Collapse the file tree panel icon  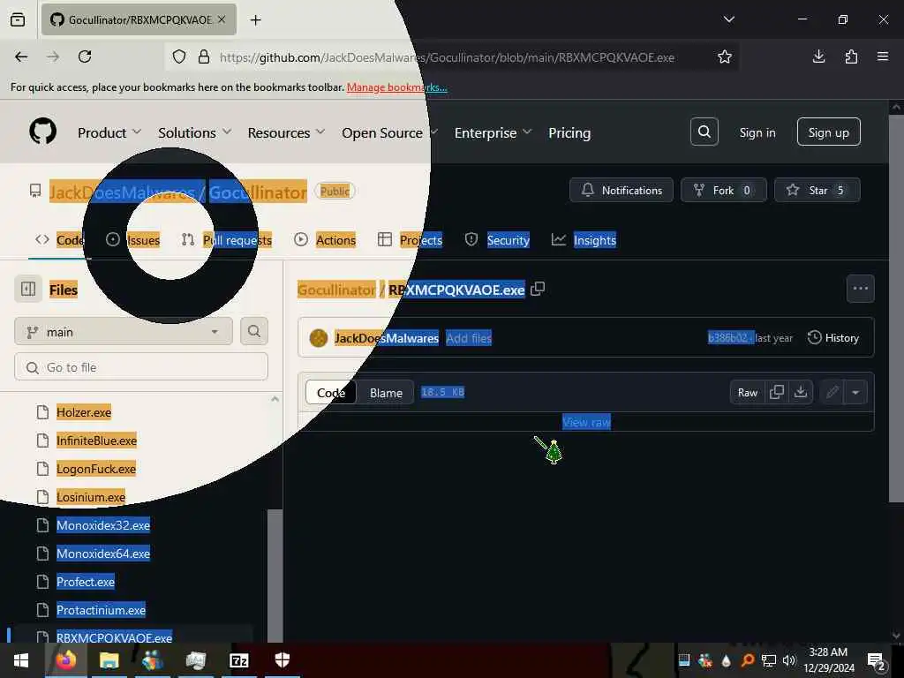pyautogui.click(x=28, y=289)
